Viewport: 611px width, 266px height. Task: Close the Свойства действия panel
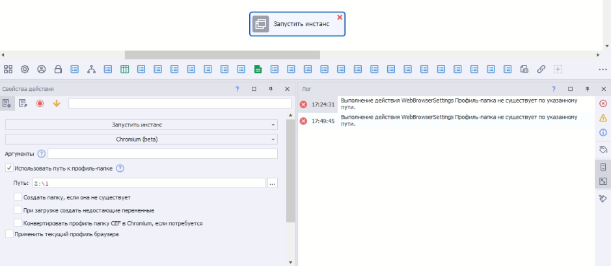[x=287, y=89]
